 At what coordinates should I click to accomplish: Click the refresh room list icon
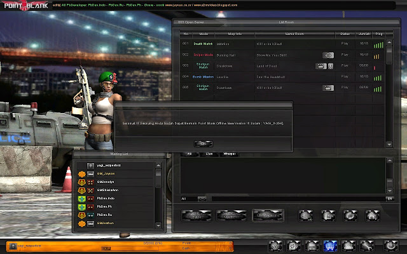pos(350,216)
